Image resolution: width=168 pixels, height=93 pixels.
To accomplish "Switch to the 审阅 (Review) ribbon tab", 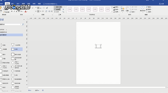I will 34,4.
